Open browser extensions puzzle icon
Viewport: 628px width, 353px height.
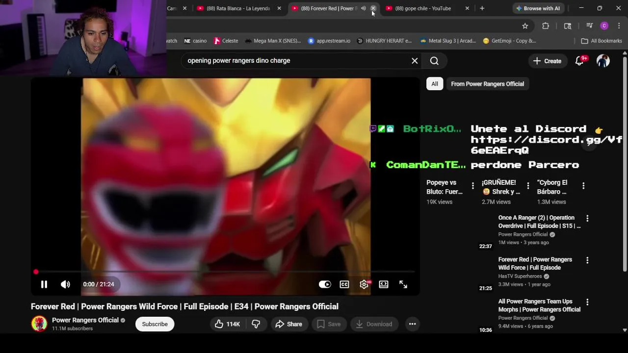click(546, 26)
